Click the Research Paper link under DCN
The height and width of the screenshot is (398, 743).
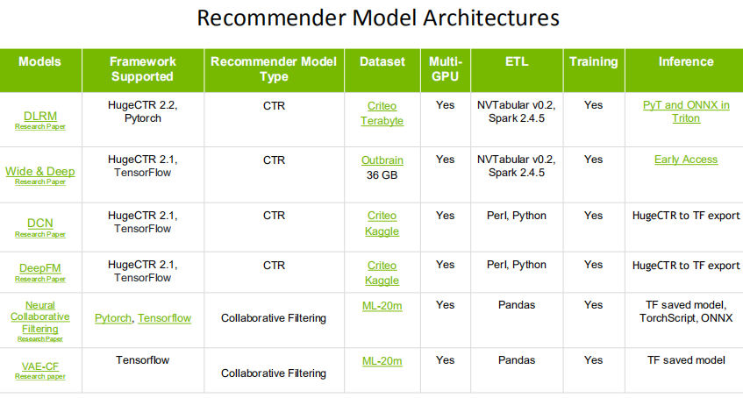[x=40, y=234]
